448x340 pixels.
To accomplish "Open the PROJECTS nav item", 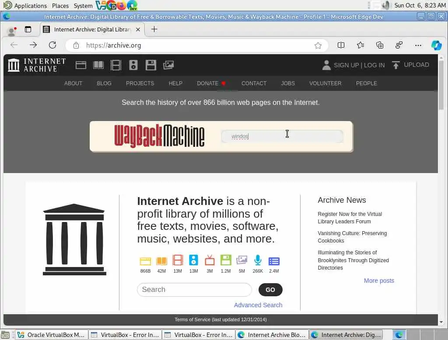I will click(140, 83).
